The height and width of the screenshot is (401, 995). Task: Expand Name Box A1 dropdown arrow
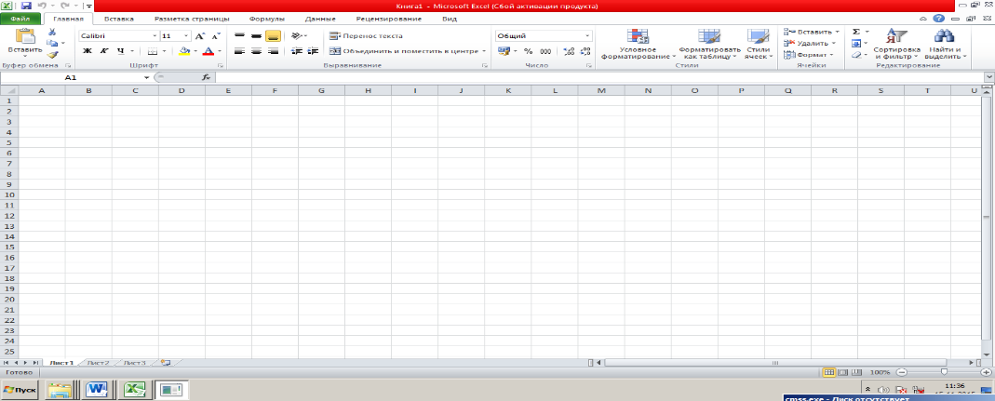(x=147, y=77)
